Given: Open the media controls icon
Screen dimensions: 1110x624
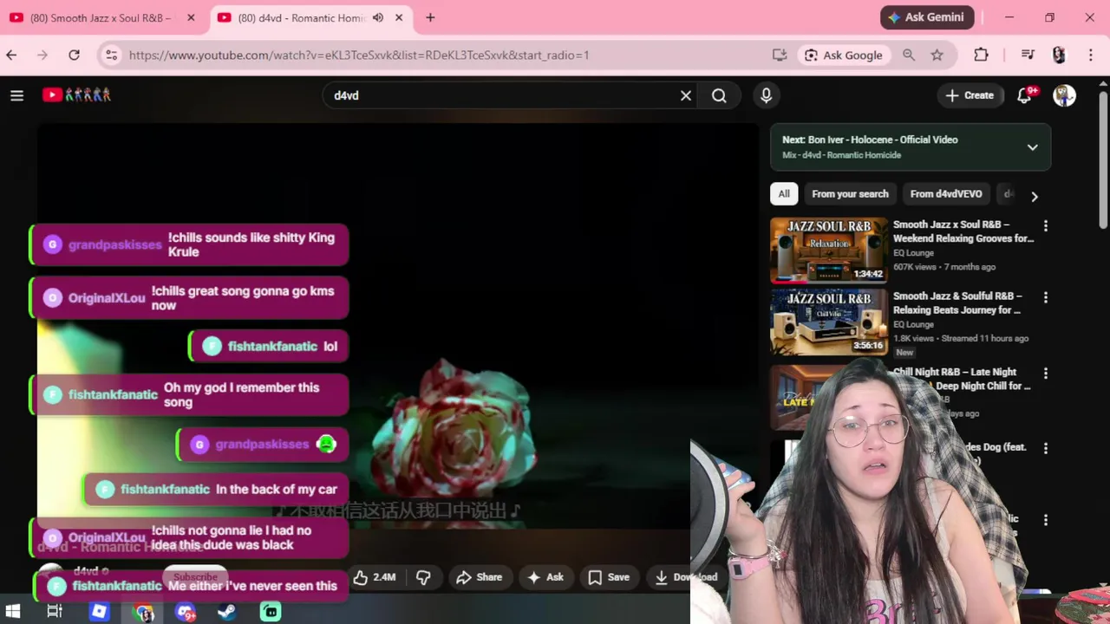Looking at the screenshot, I should pos(1028,55).
